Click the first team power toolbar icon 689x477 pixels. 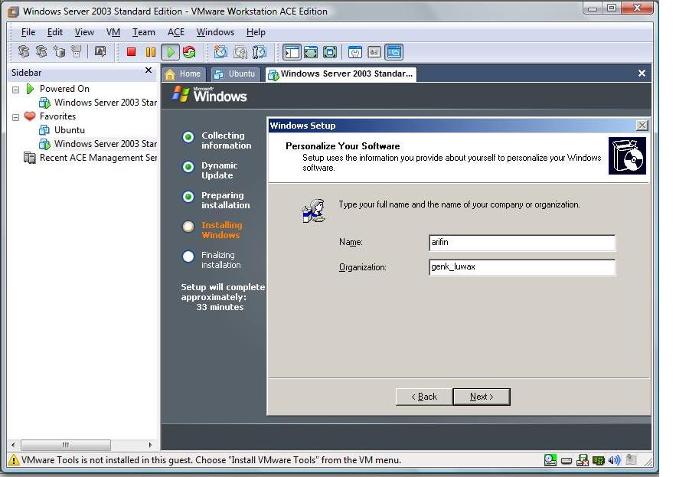click(x=24, y=51)
